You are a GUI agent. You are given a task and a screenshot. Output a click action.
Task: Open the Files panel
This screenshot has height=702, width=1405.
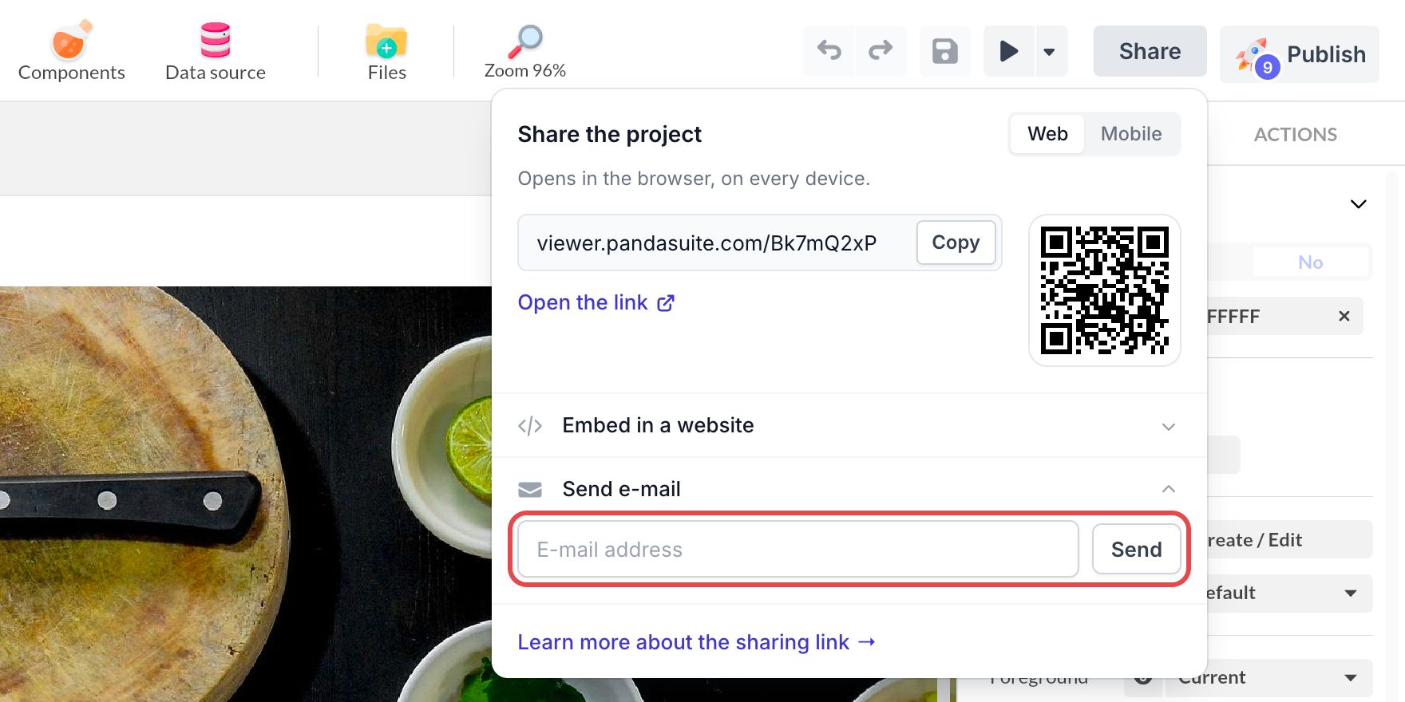click(x=386, y=51)
